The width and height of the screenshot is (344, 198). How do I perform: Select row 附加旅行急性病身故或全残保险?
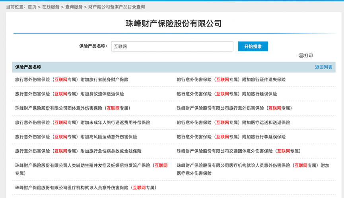78,151
